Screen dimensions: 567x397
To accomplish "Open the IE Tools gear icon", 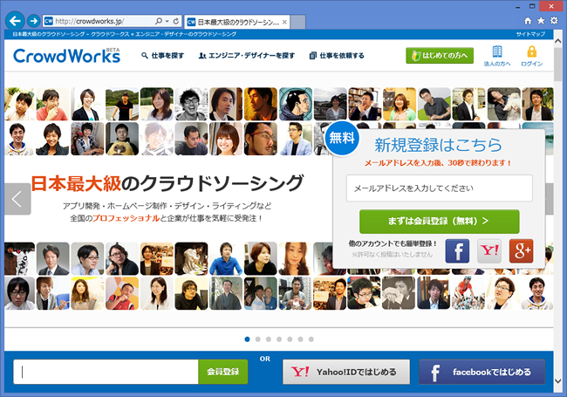I will [x=553, y=19].
